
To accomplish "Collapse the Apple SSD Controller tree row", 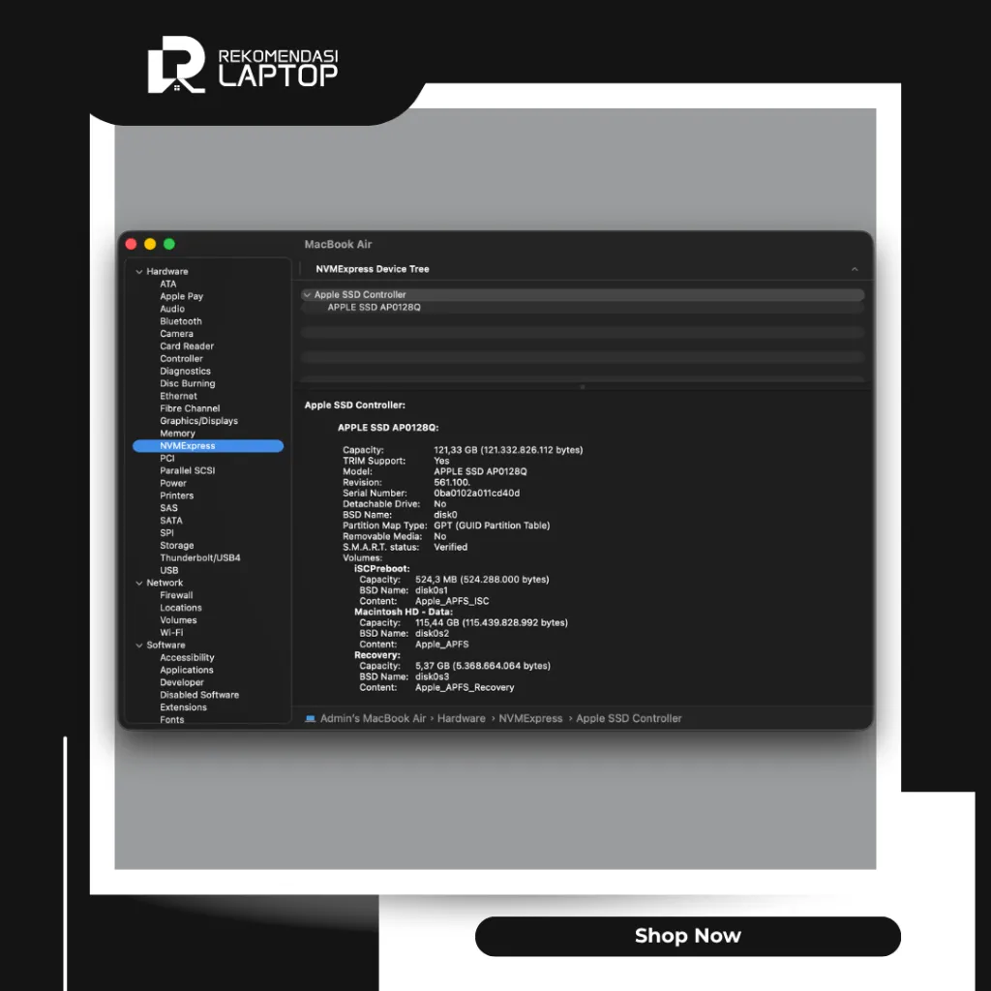I will click(x=307, y=294).
